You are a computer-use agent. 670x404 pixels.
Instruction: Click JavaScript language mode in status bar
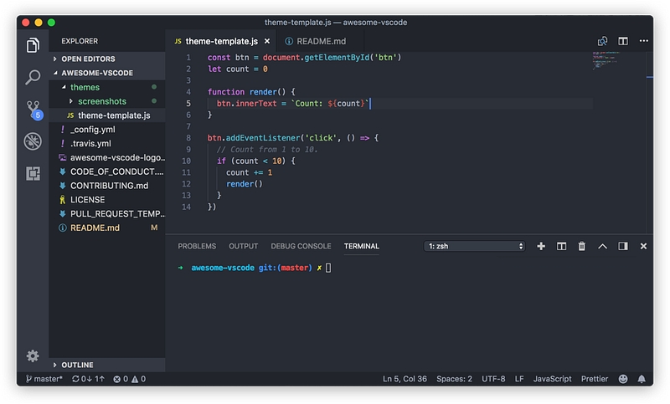coord(552,379)
